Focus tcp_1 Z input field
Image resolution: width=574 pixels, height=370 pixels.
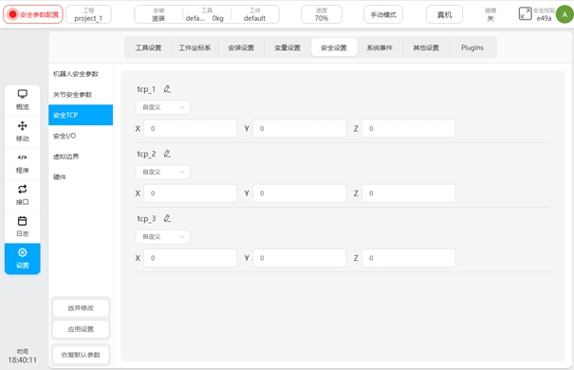click(409, 128)
